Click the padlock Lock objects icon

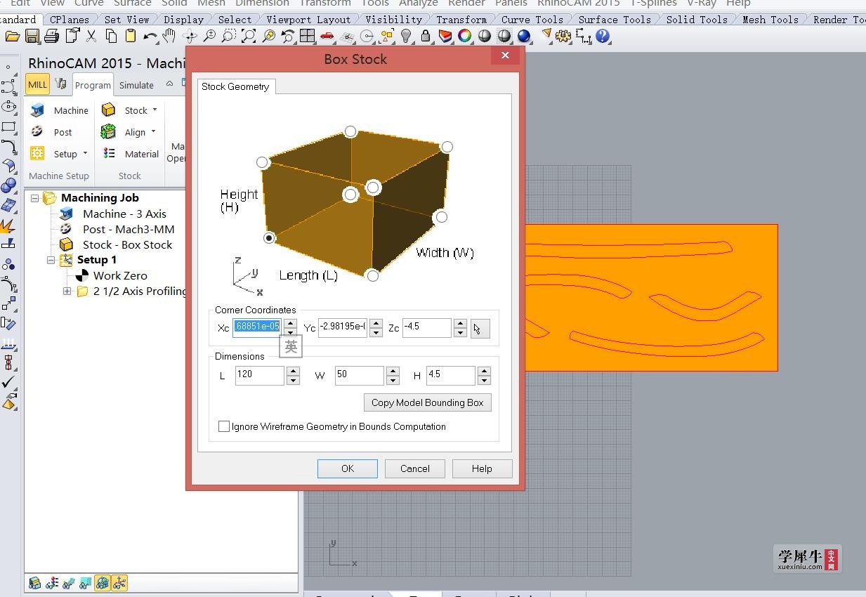(426, 36)
